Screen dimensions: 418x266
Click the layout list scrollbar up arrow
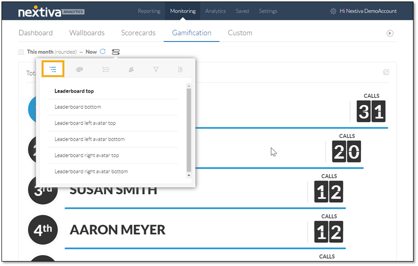coord(189,86)
